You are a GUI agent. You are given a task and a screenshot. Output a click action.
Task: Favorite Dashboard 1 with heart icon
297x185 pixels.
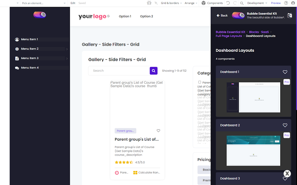[x=285, y=72]
